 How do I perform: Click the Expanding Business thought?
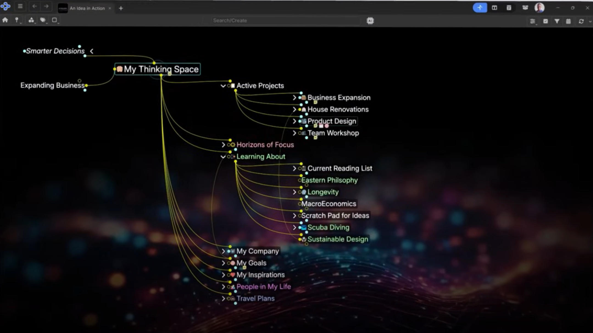(52, 85)
